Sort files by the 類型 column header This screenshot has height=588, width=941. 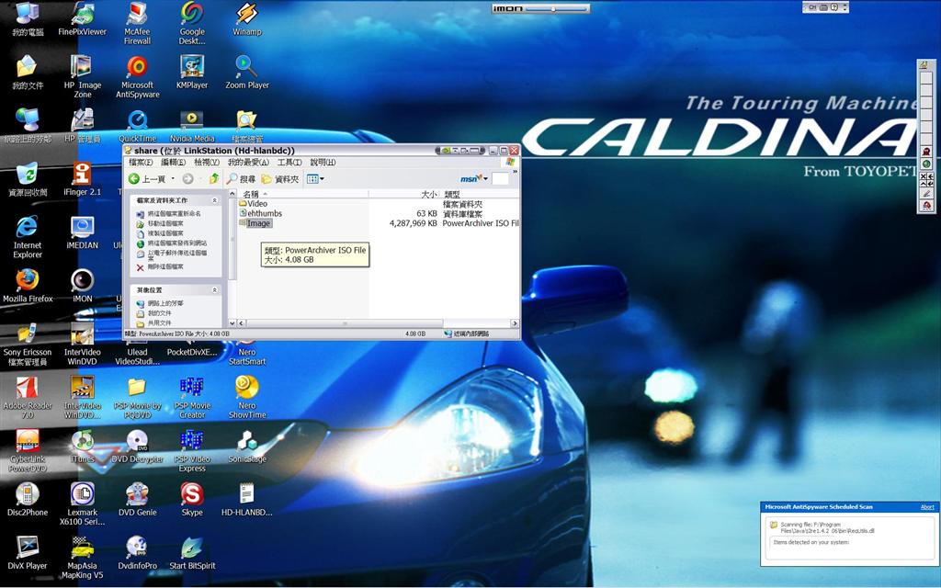(479, 194)
